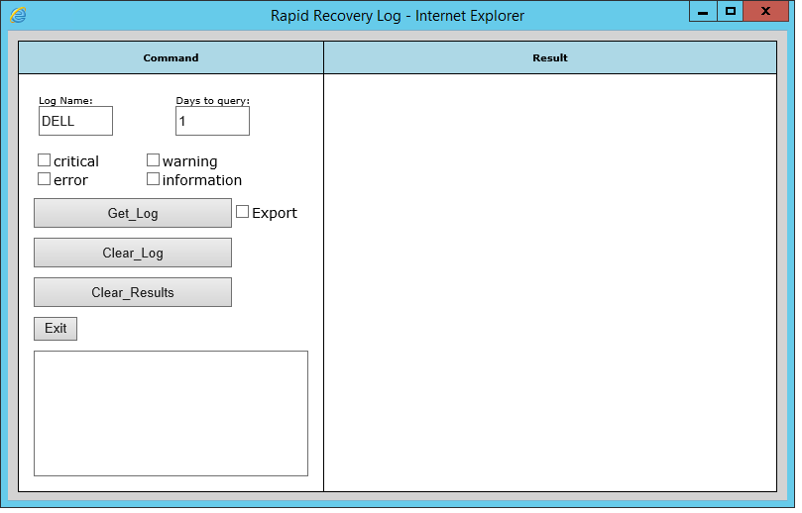Enable the error checkbox

click(x=44, y=179)
